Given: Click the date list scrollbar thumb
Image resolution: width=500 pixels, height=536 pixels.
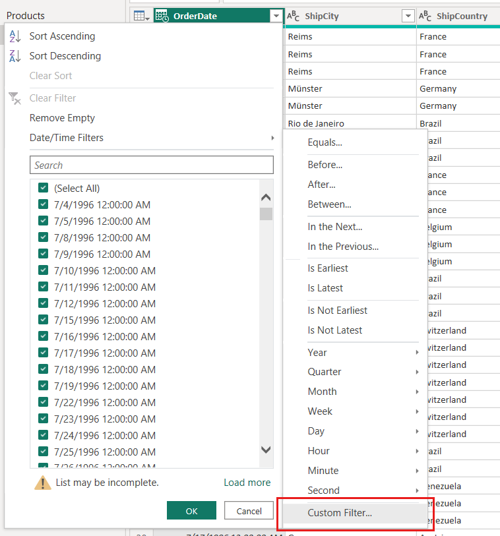Looking at the screenshot, I should coord(266,214).
